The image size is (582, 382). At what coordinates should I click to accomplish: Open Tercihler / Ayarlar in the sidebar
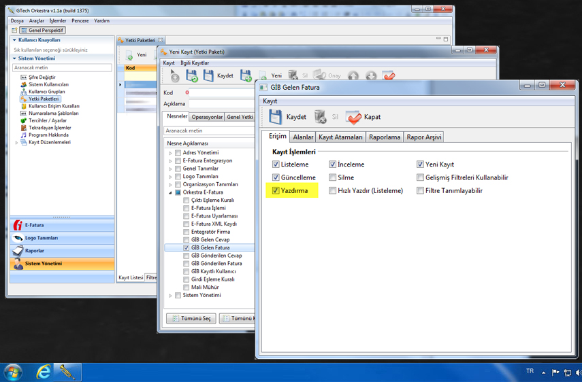[x=48, y=120]
